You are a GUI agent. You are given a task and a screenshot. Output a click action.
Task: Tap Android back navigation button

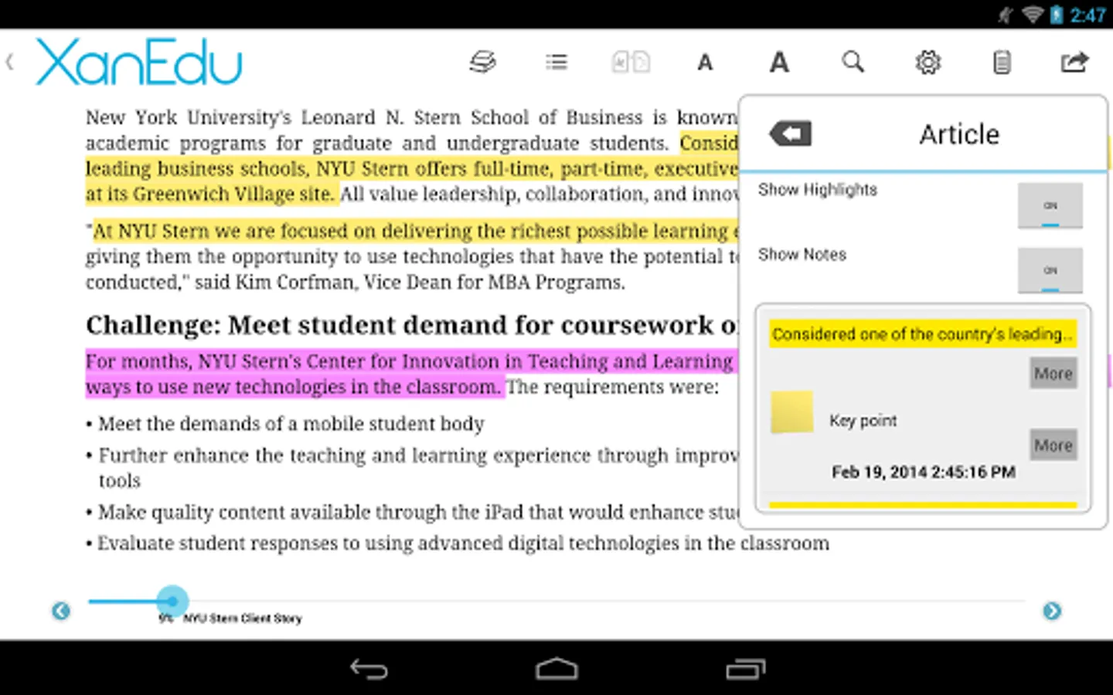coord(369,669)
